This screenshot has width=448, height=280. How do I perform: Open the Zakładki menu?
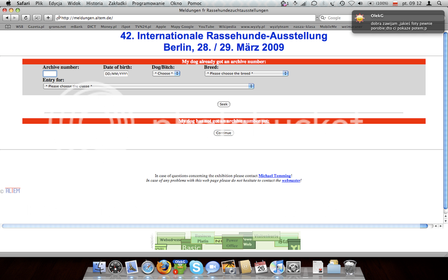(x=117, y=3)
